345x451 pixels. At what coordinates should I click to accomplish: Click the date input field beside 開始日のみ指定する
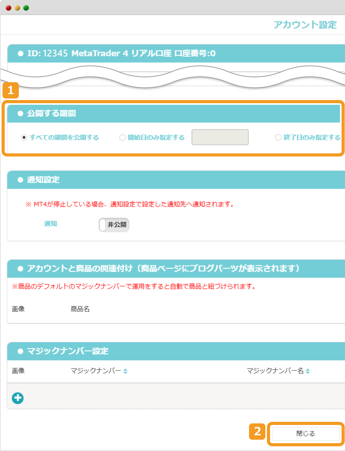point(220,137)
